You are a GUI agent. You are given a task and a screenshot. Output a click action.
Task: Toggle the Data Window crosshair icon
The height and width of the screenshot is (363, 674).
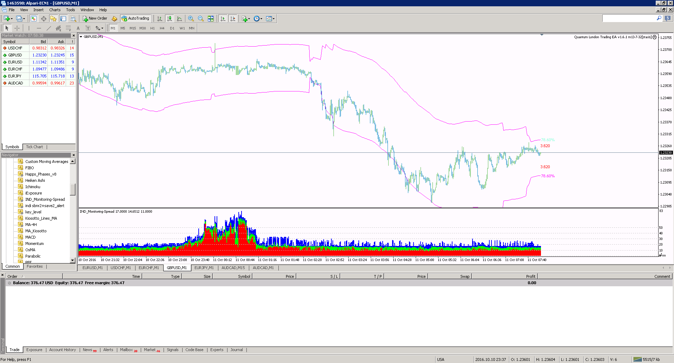tap(44, 19)
